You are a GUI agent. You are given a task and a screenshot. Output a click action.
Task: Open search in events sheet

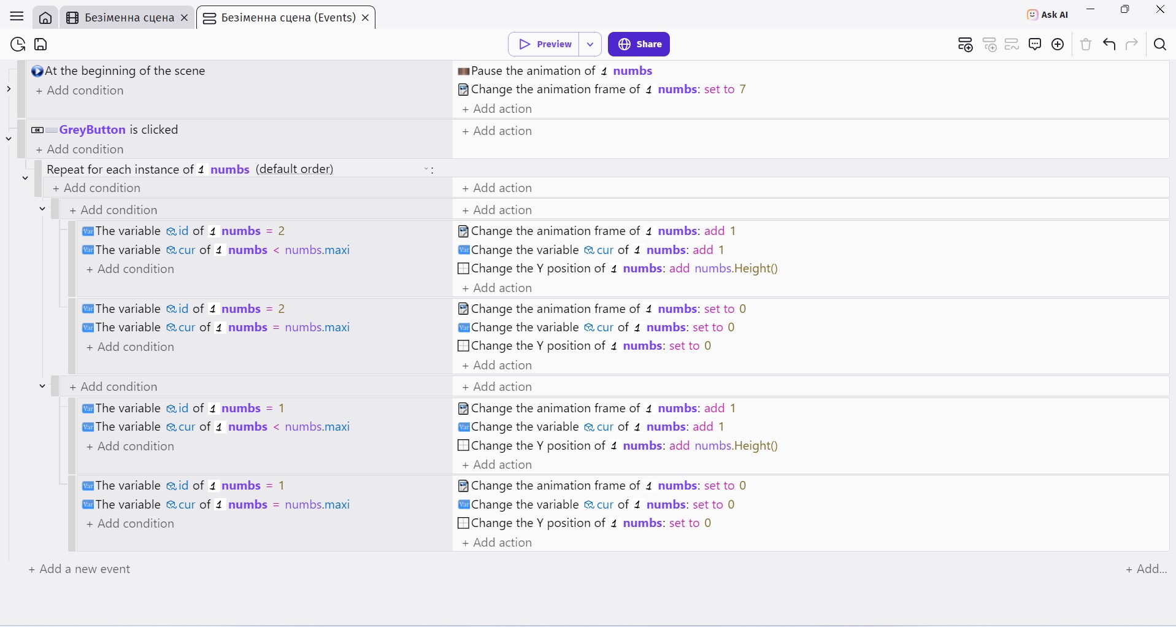click(1160, 44)
